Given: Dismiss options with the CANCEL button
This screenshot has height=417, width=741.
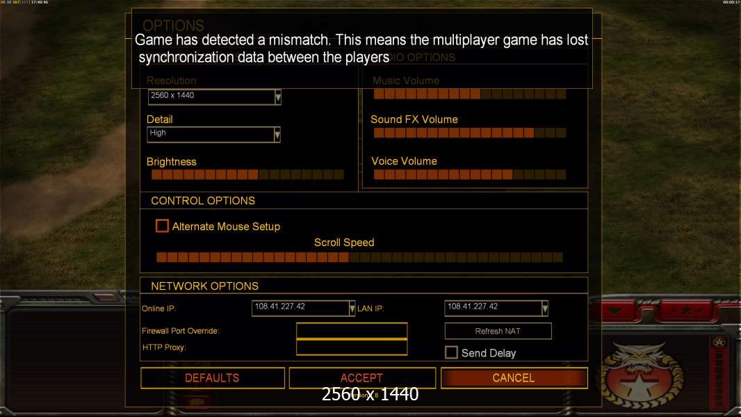Looking at the screenshot, I should tap(514, 378).
